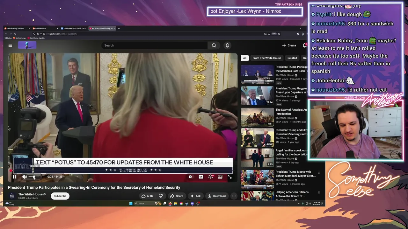Open Clair Obscur Expedition bookmark

[x=36, y=38]
